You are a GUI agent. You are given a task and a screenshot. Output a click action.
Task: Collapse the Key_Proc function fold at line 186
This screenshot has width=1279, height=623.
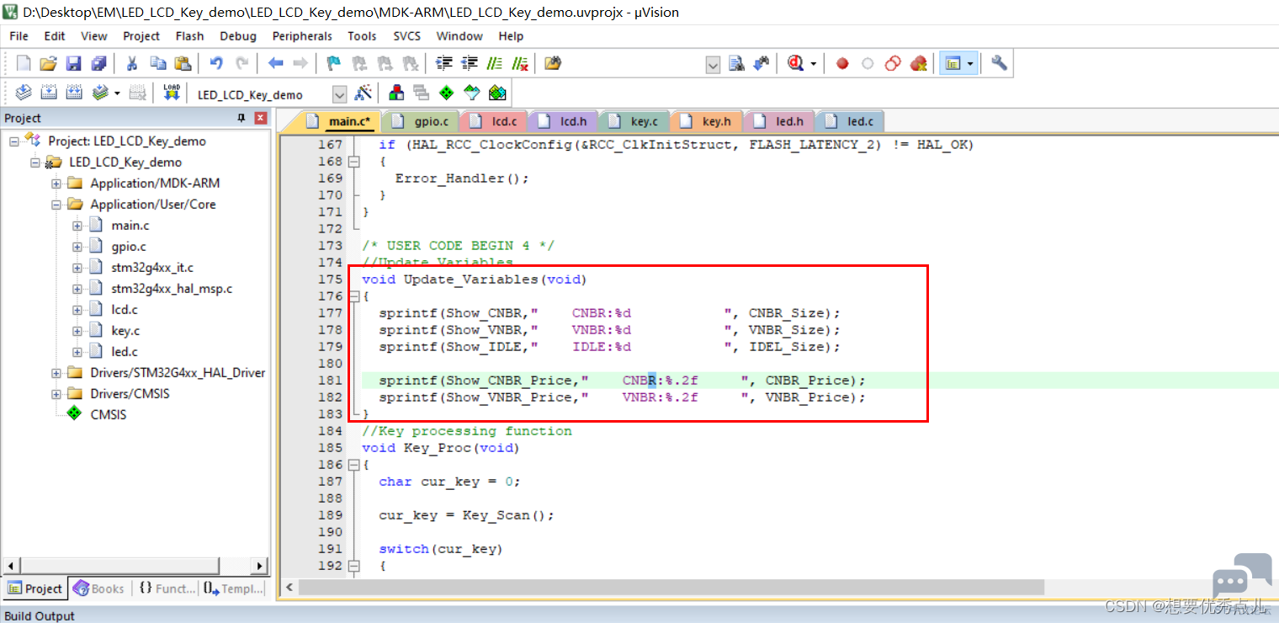tap(354, 465)
